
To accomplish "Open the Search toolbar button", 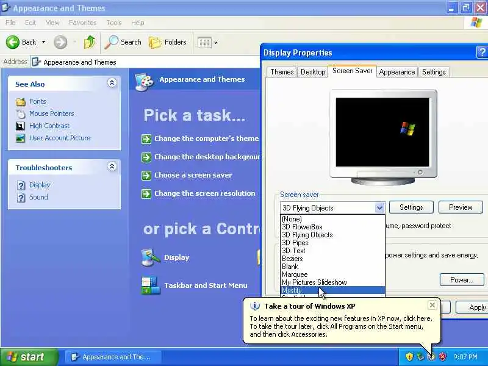I will coord(123,42).
